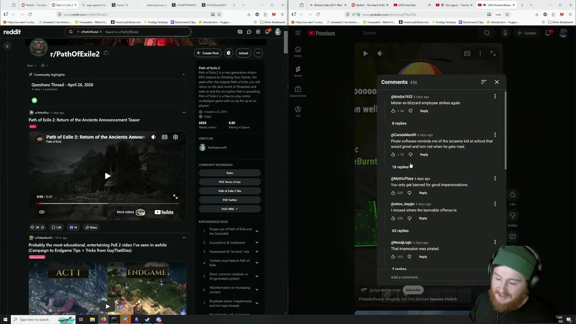Screen dimensions: 576x324
Task: Click YouTube search magnifier button
Action: tap(487, 33)
